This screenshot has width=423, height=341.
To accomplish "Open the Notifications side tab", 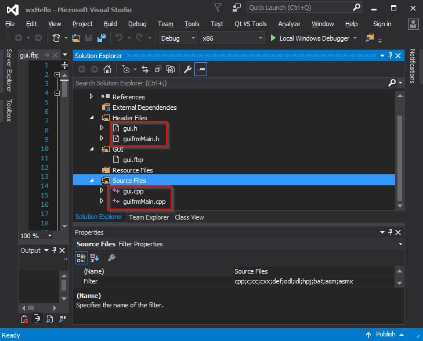I will click(412, 66).
